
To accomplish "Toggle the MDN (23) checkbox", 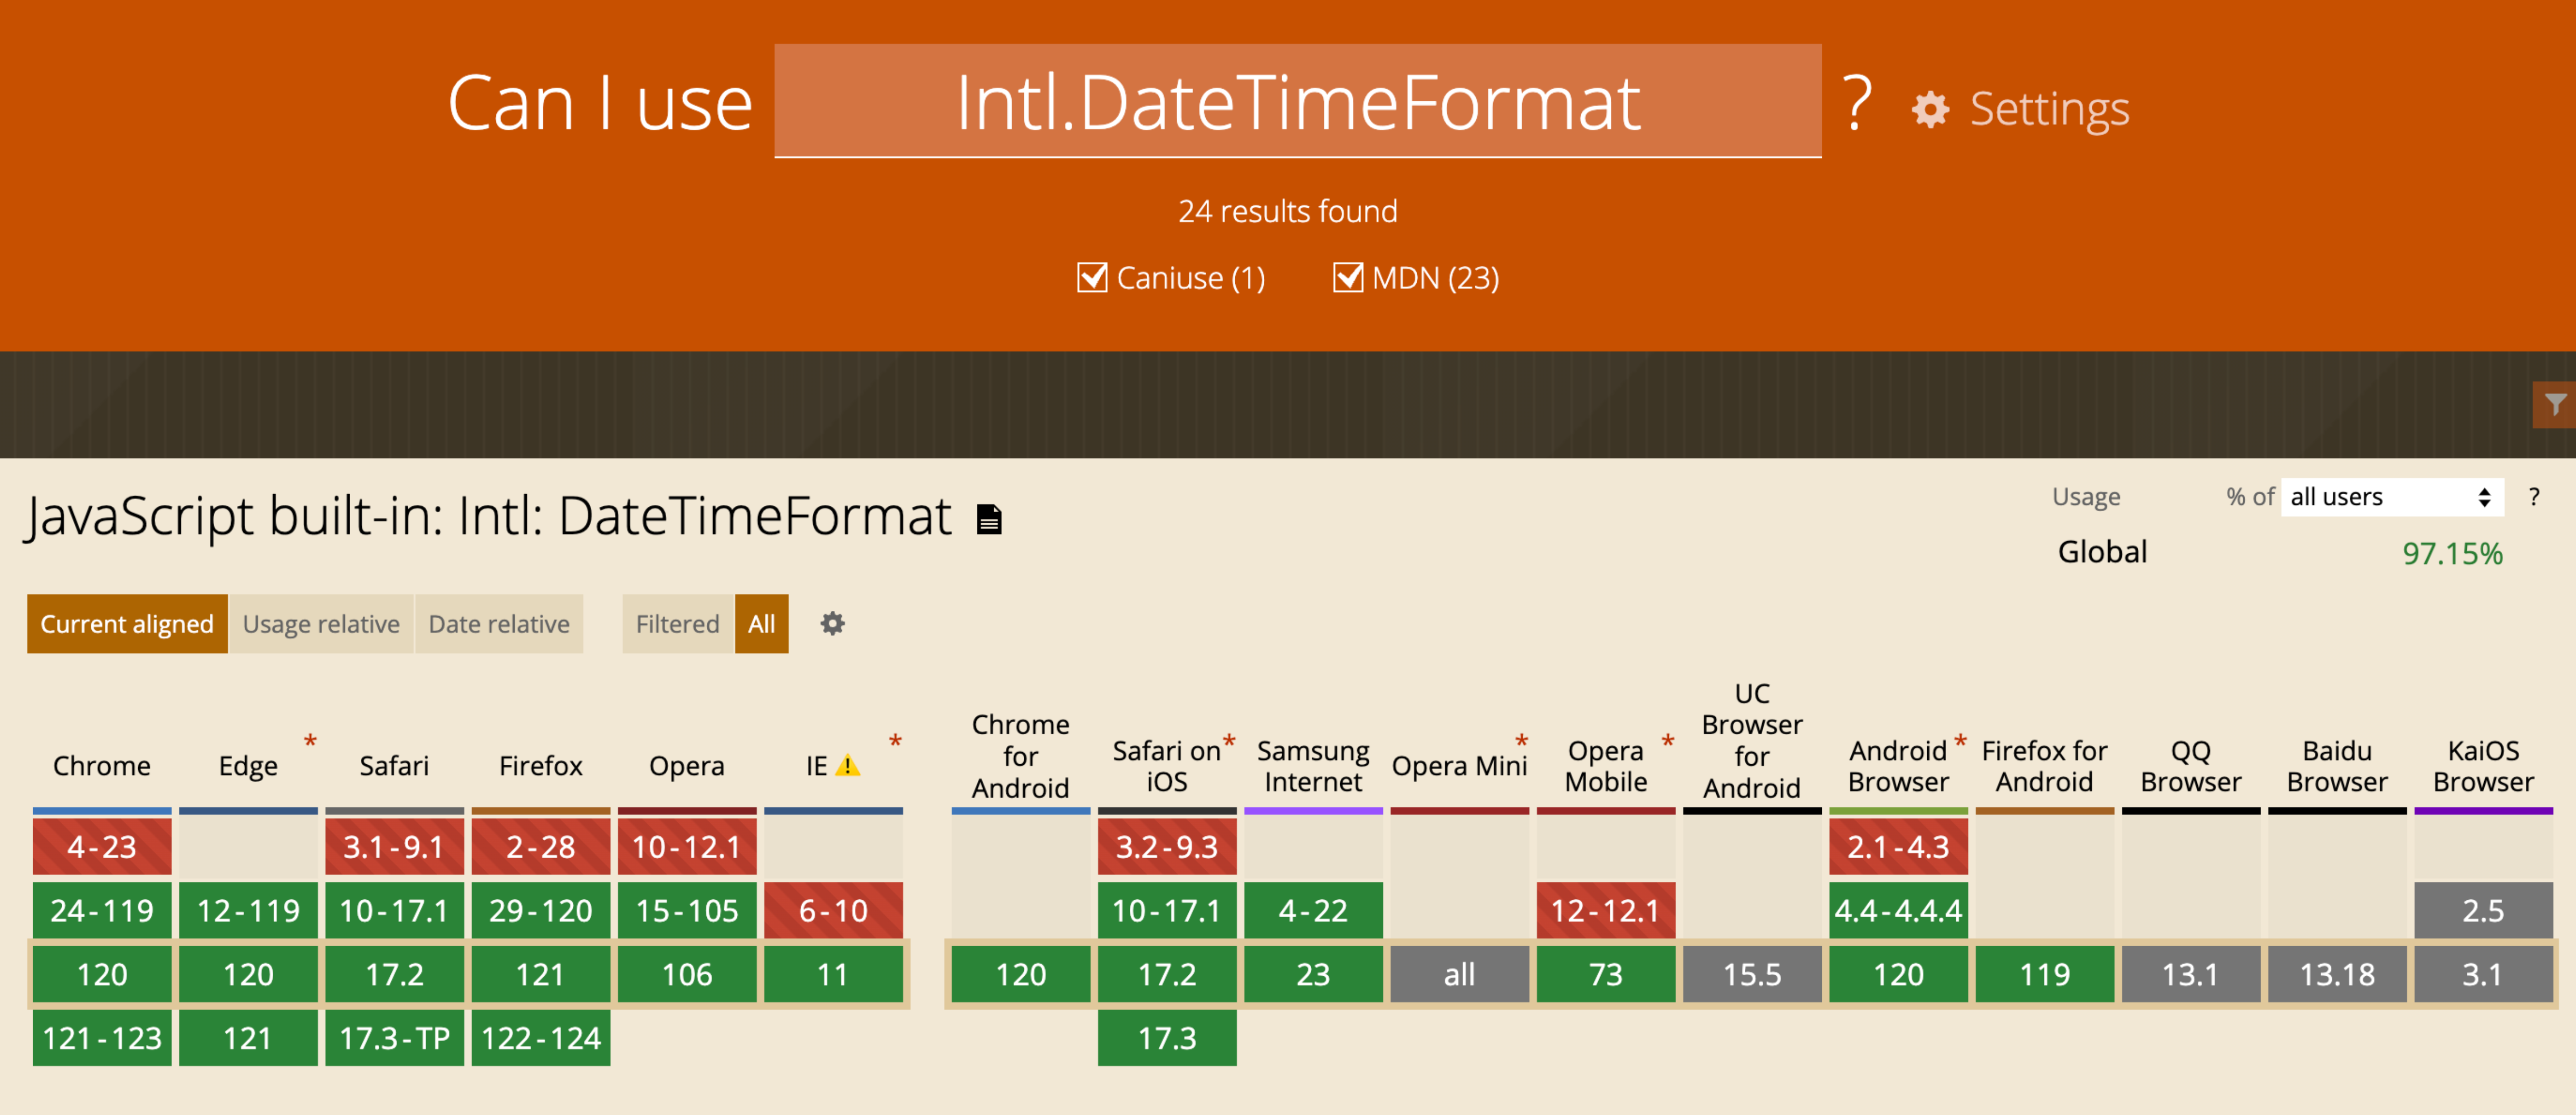I will pyautogui.click(x=1347, y=277).
